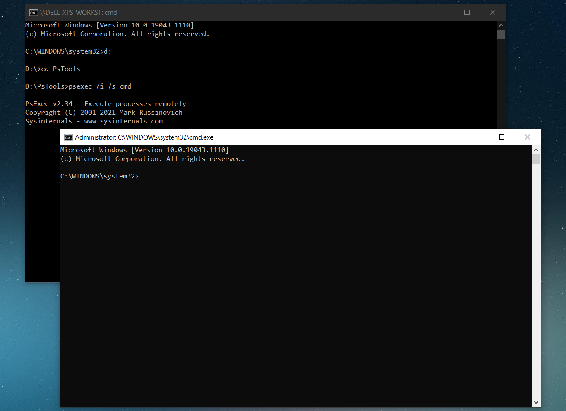The image size is (566, 411).
Task: Click the 'D:\>cd PsTools' line
Action: tap(53, 69)
